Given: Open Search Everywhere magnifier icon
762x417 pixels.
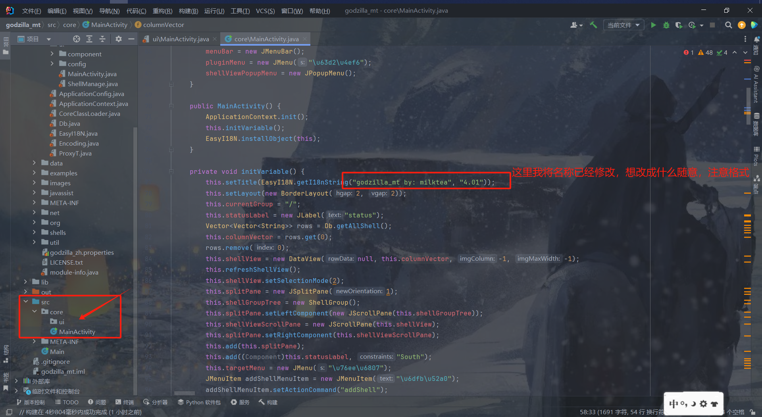Looking at the screenshot, I should pos(728,25).
